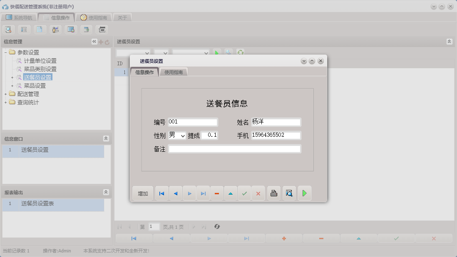Click the print icon in the dialog footer
Image resolution: width=457 pixels, height=257 pixels.
(273, 193)
